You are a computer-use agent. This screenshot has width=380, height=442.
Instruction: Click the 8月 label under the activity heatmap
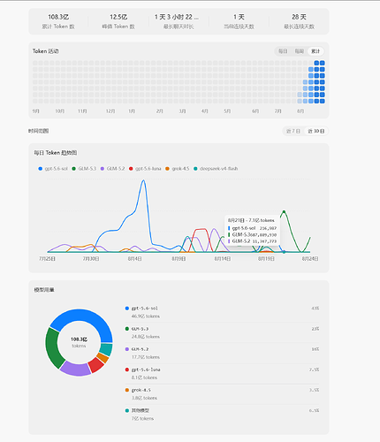tap(300, 111)
